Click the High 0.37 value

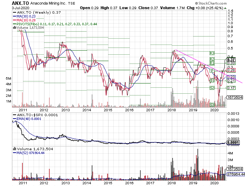pos(109,8)
